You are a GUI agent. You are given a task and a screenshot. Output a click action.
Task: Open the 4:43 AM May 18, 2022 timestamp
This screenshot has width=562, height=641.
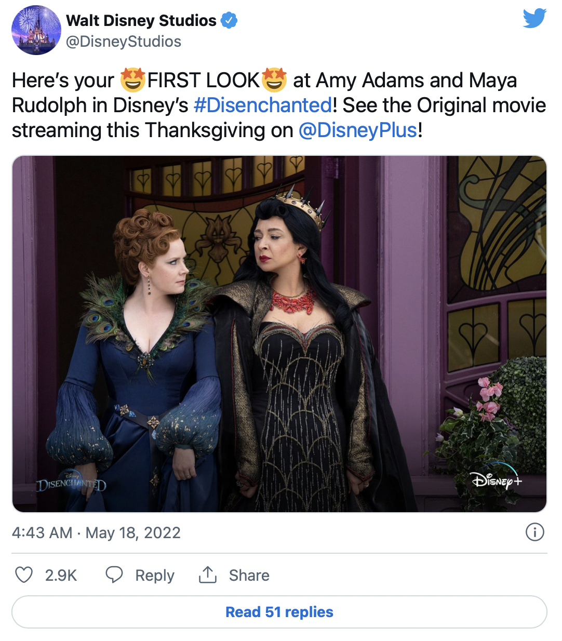96,532
